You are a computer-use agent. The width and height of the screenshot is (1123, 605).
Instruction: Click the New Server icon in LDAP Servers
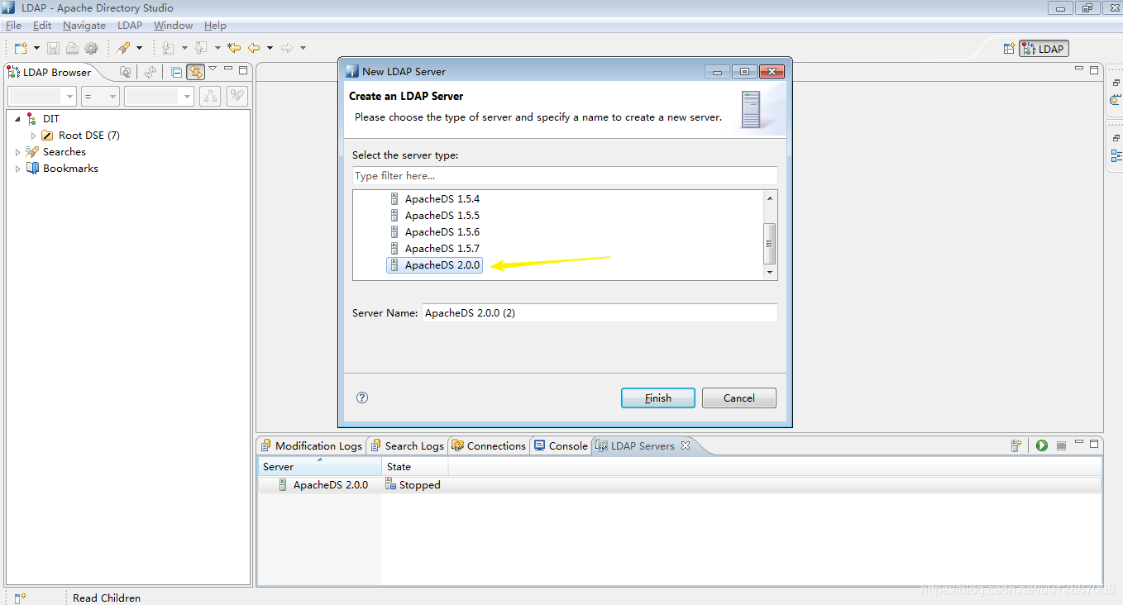tap(1017, 445)
